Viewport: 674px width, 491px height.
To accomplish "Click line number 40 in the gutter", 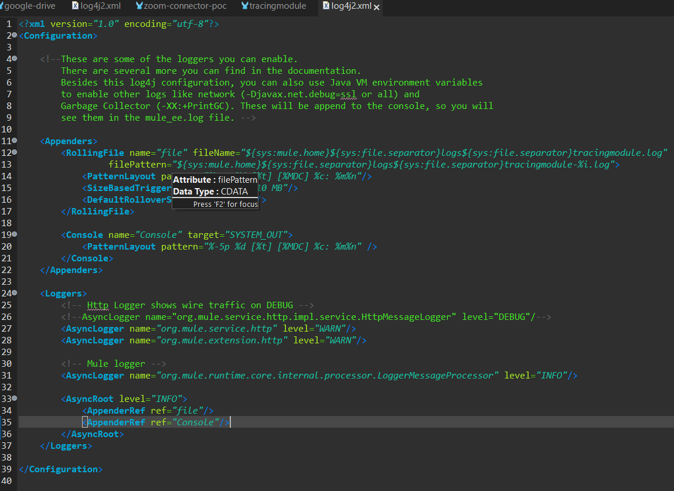I will coord(6,481).
